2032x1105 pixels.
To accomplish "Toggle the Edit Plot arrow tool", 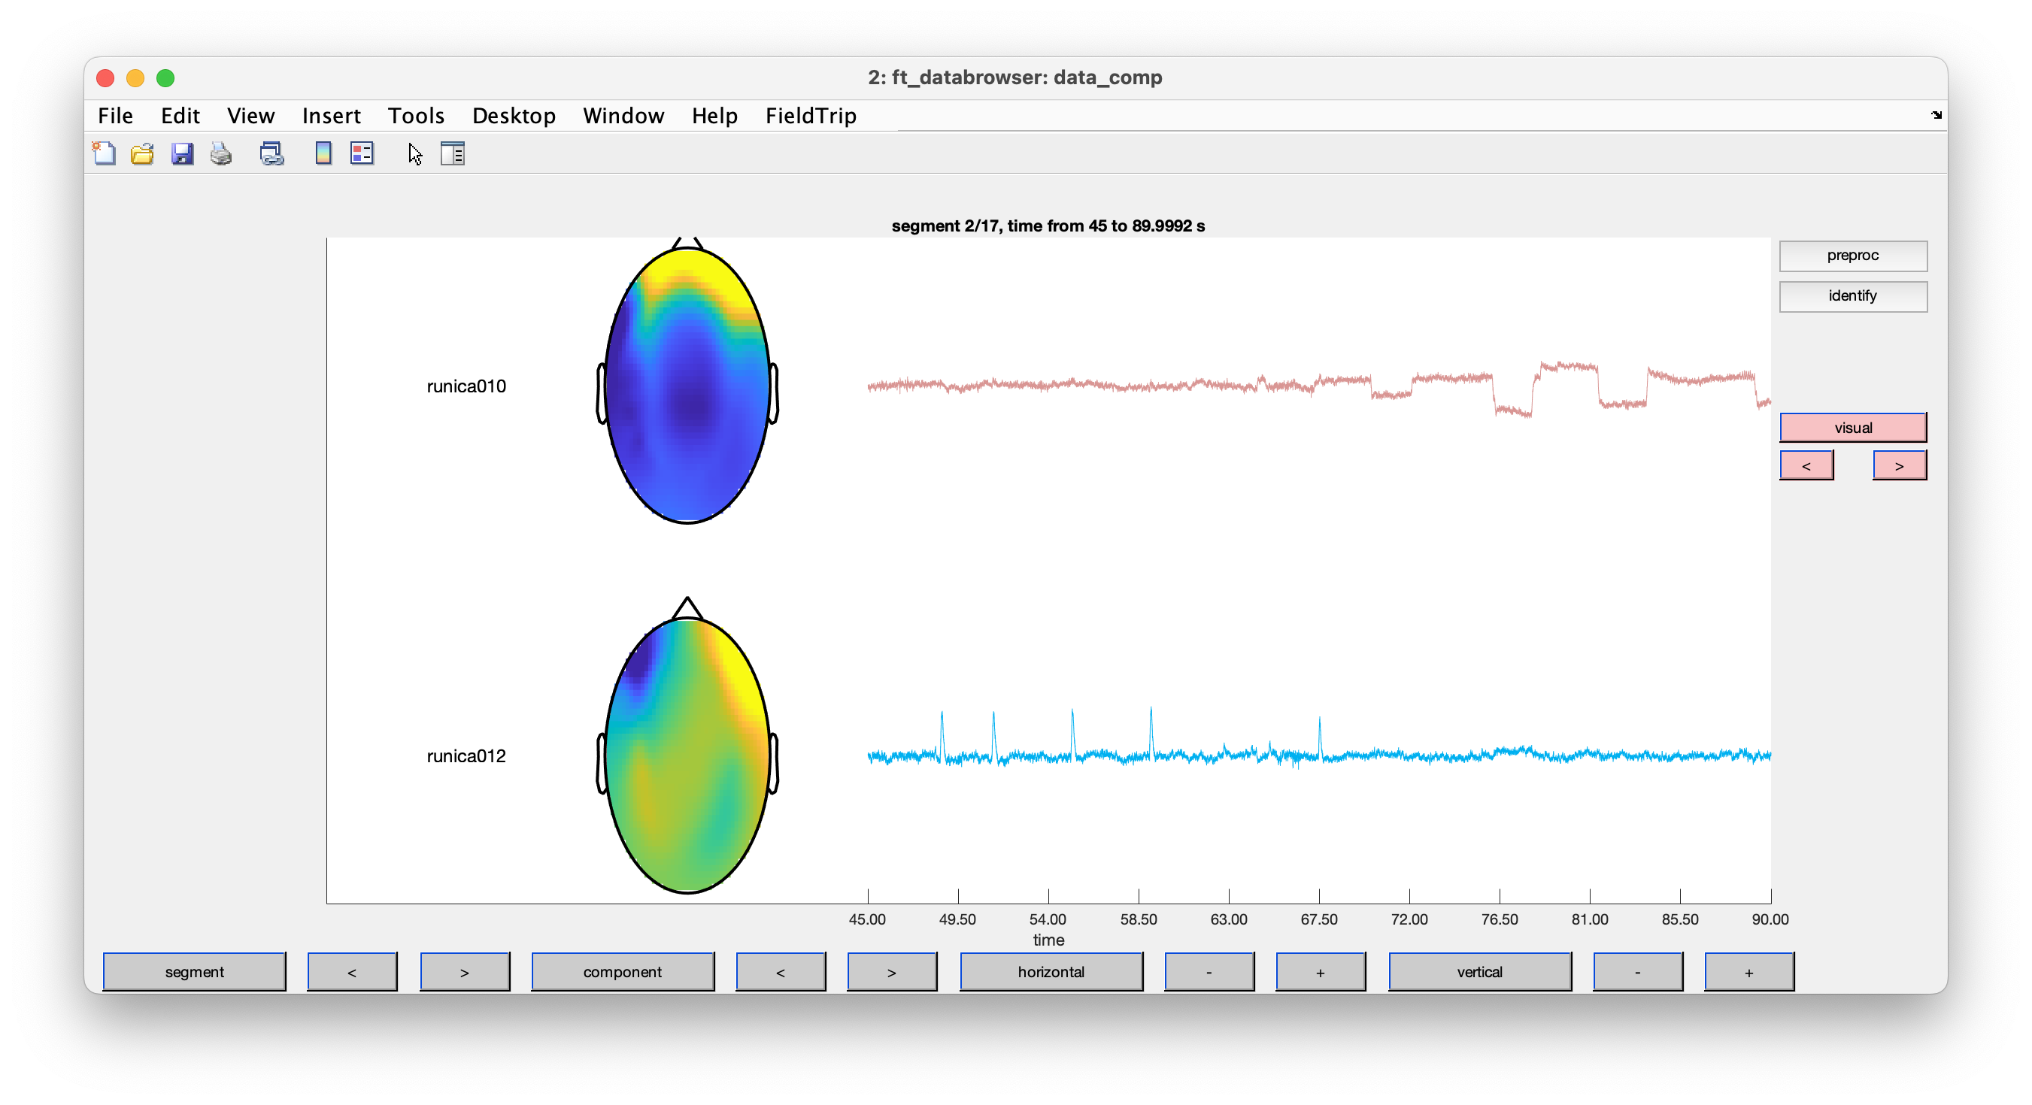I will coord(415,153).
